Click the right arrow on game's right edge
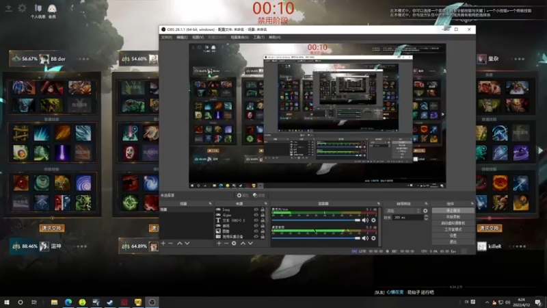The width and height of the screenshot is (547, 308). pyautogui.click(x=540, y=151)
